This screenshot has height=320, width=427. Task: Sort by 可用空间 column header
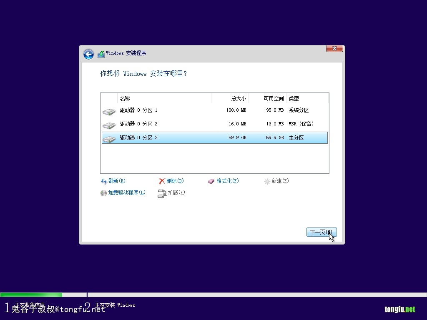pyautogui.click(x=268, y=99)
